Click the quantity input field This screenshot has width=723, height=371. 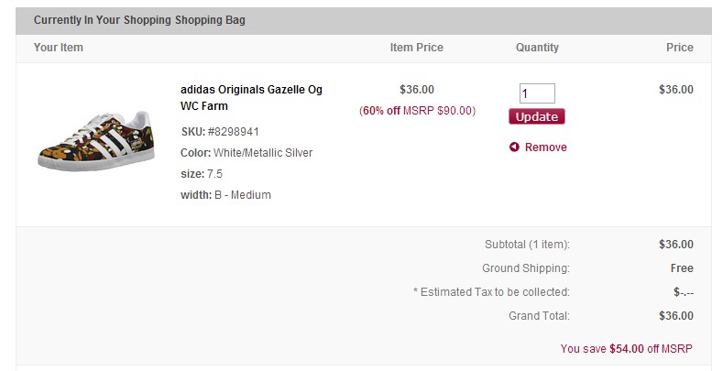pyautogui.click(x=537, y=93)
